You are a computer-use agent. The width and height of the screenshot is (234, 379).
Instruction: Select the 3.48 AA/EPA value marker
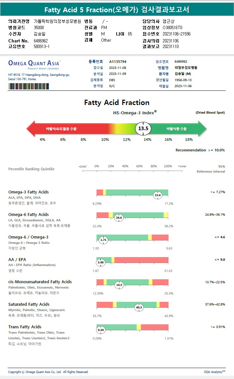click(x=100, y=262)
